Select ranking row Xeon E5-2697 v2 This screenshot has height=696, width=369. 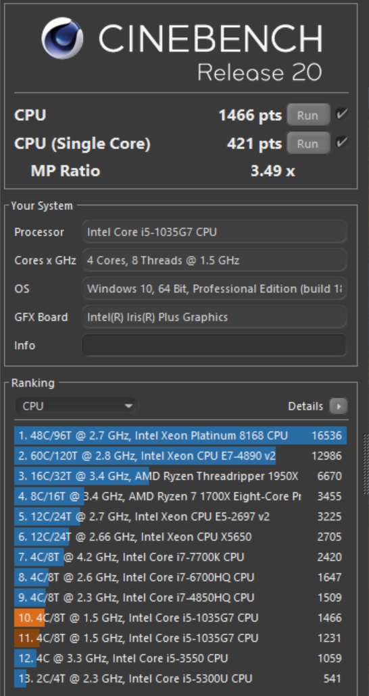pyautogui.click(x=180, y=516)
